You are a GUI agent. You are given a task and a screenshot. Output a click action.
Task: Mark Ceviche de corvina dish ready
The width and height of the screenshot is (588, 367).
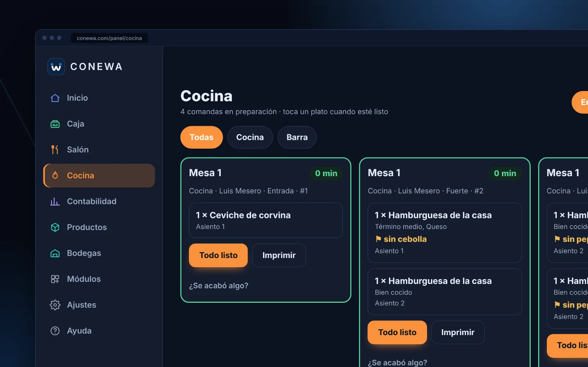(x=266, y=221)
